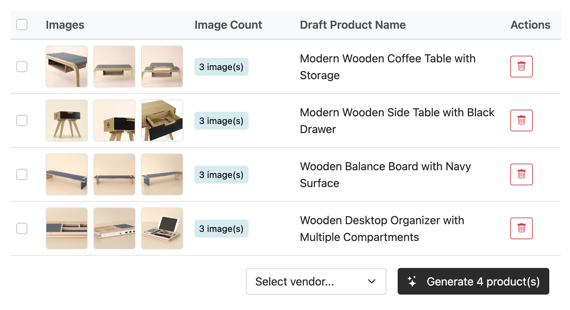
Task: Select the middle balance board thumbnail
Action: click(x=114, y=174)
